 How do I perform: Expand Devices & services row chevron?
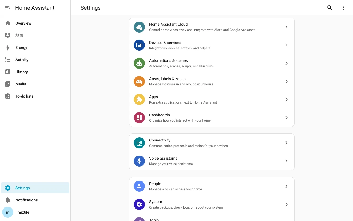tap(287, 45)
